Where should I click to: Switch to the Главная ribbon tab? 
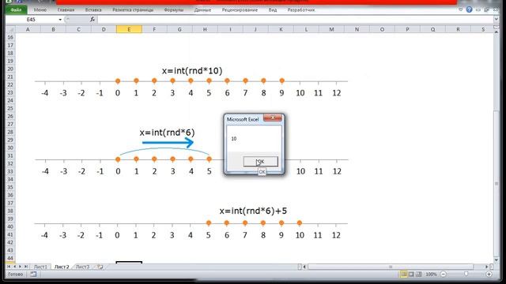coord(66,10)
